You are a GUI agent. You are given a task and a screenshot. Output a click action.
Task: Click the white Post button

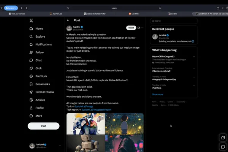pyautogui.click(x=43, y=126)
